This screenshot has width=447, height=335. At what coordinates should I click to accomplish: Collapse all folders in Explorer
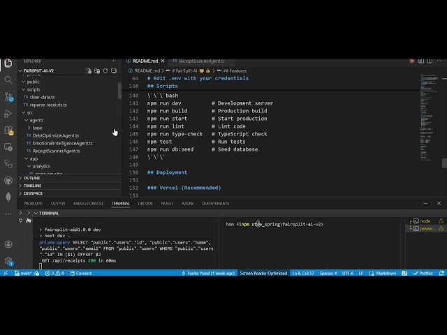click(114, 71)
